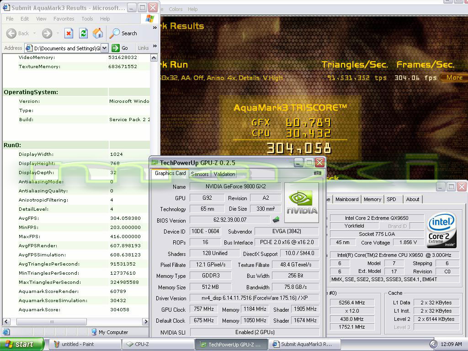This screenshot has width=468, height=351.
Task: Save BIOS using the GPU-Z chip icon
Action: (277, 220)
